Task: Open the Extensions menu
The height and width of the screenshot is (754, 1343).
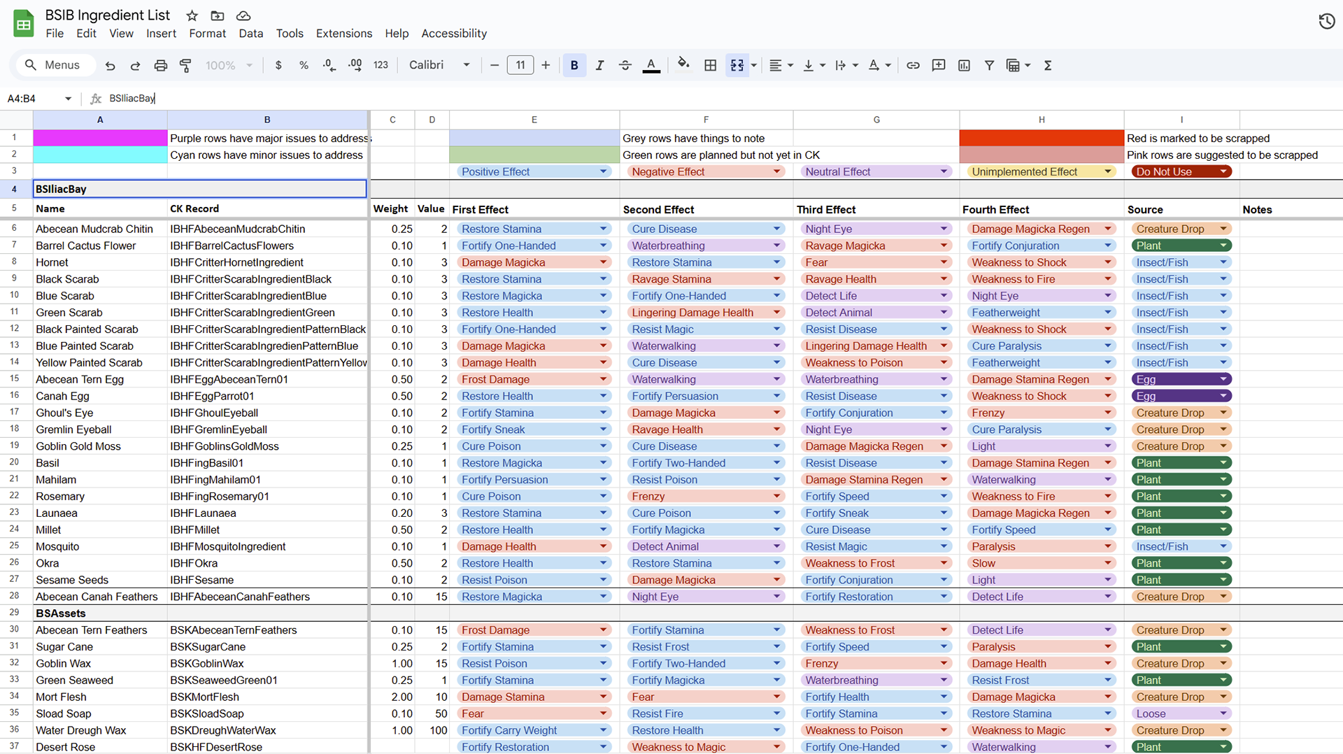Action: 344,34
